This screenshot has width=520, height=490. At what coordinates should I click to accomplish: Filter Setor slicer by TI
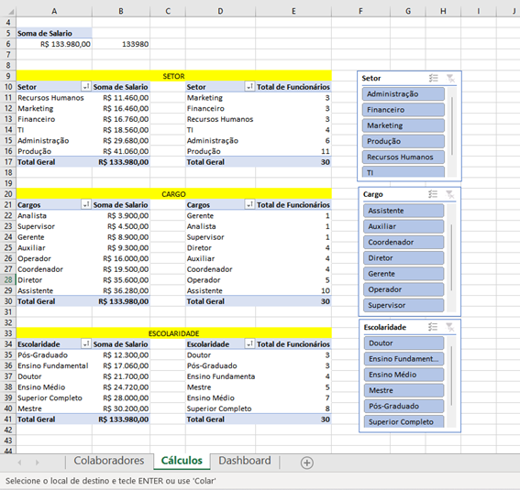403,172
